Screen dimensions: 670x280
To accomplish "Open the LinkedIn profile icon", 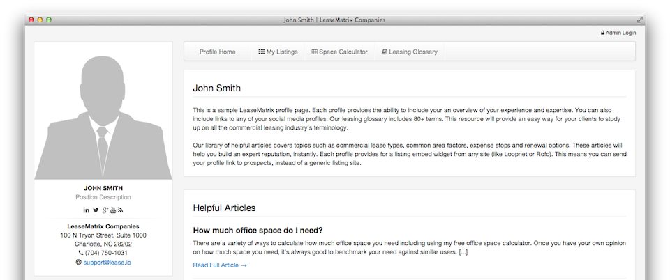I will click(87, 210).
